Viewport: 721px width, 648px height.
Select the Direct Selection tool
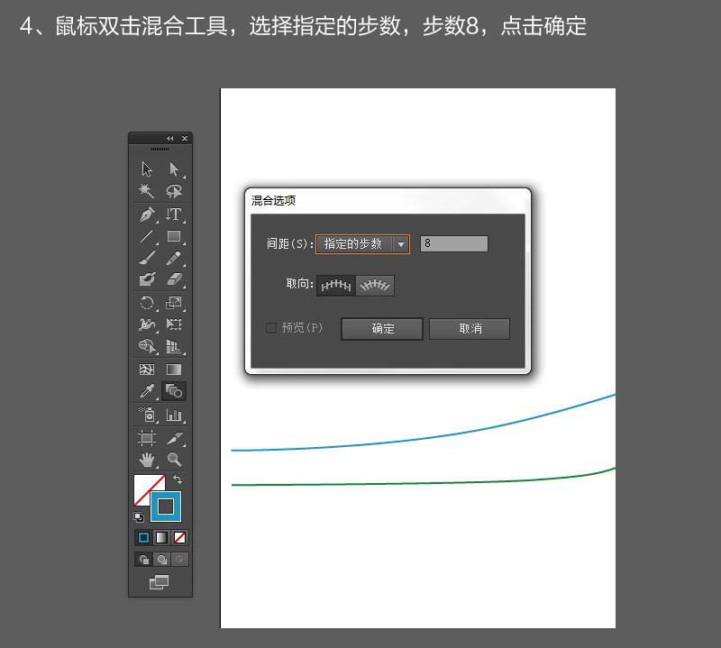[174, 169]
